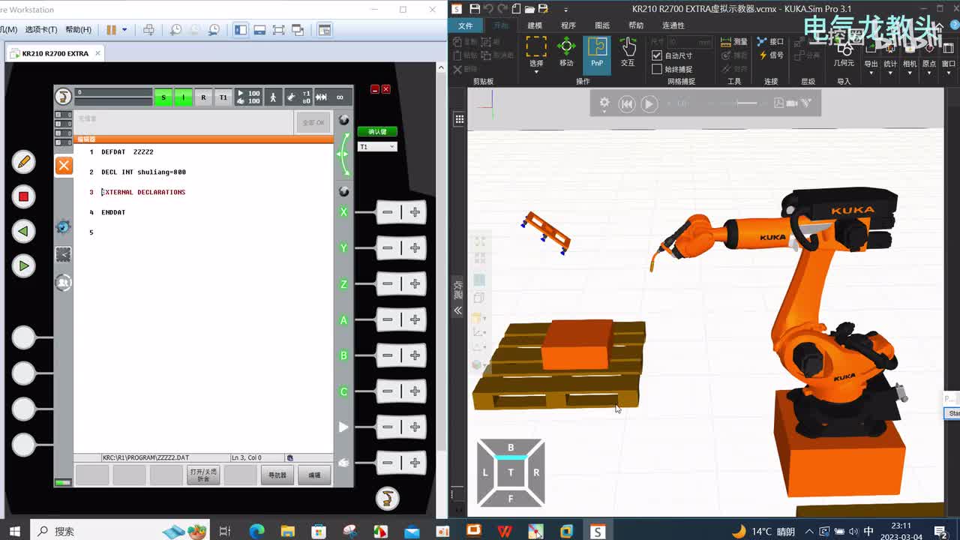960x540 pixels.
Task: Click the 打开/关闭折合 softkey
Action: (x=203, y=475)
